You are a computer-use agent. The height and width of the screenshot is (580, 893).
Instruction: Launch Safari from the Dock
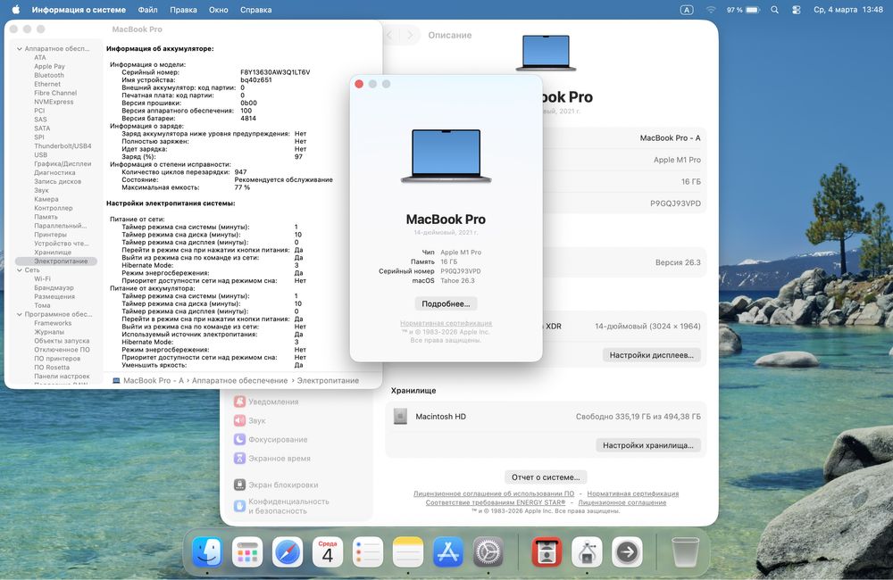(288, 551)
